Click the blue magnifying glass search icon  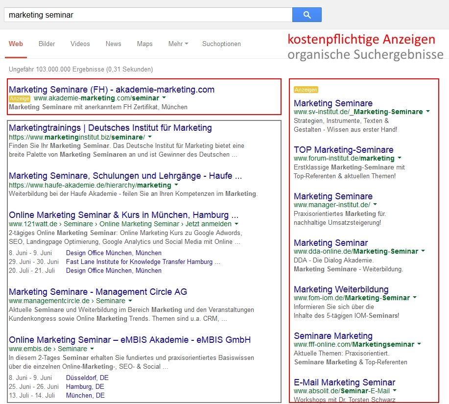pyautogui.click(x=307, y=15)
